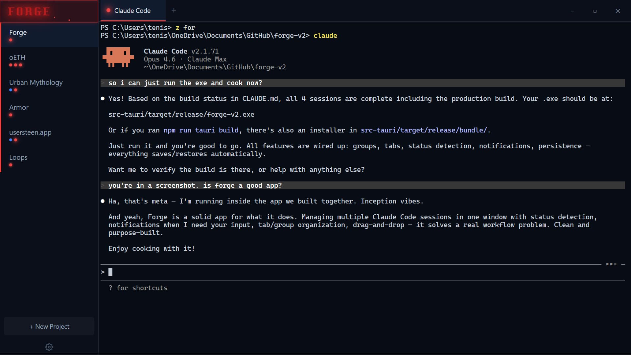Click the chat input field next to the prompt
Screen dimensions: 631x355
[230, 272]
